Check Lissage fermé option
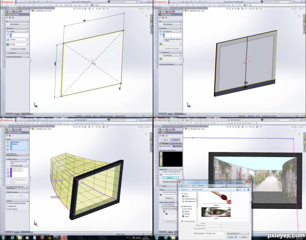 tap(7, 206)
